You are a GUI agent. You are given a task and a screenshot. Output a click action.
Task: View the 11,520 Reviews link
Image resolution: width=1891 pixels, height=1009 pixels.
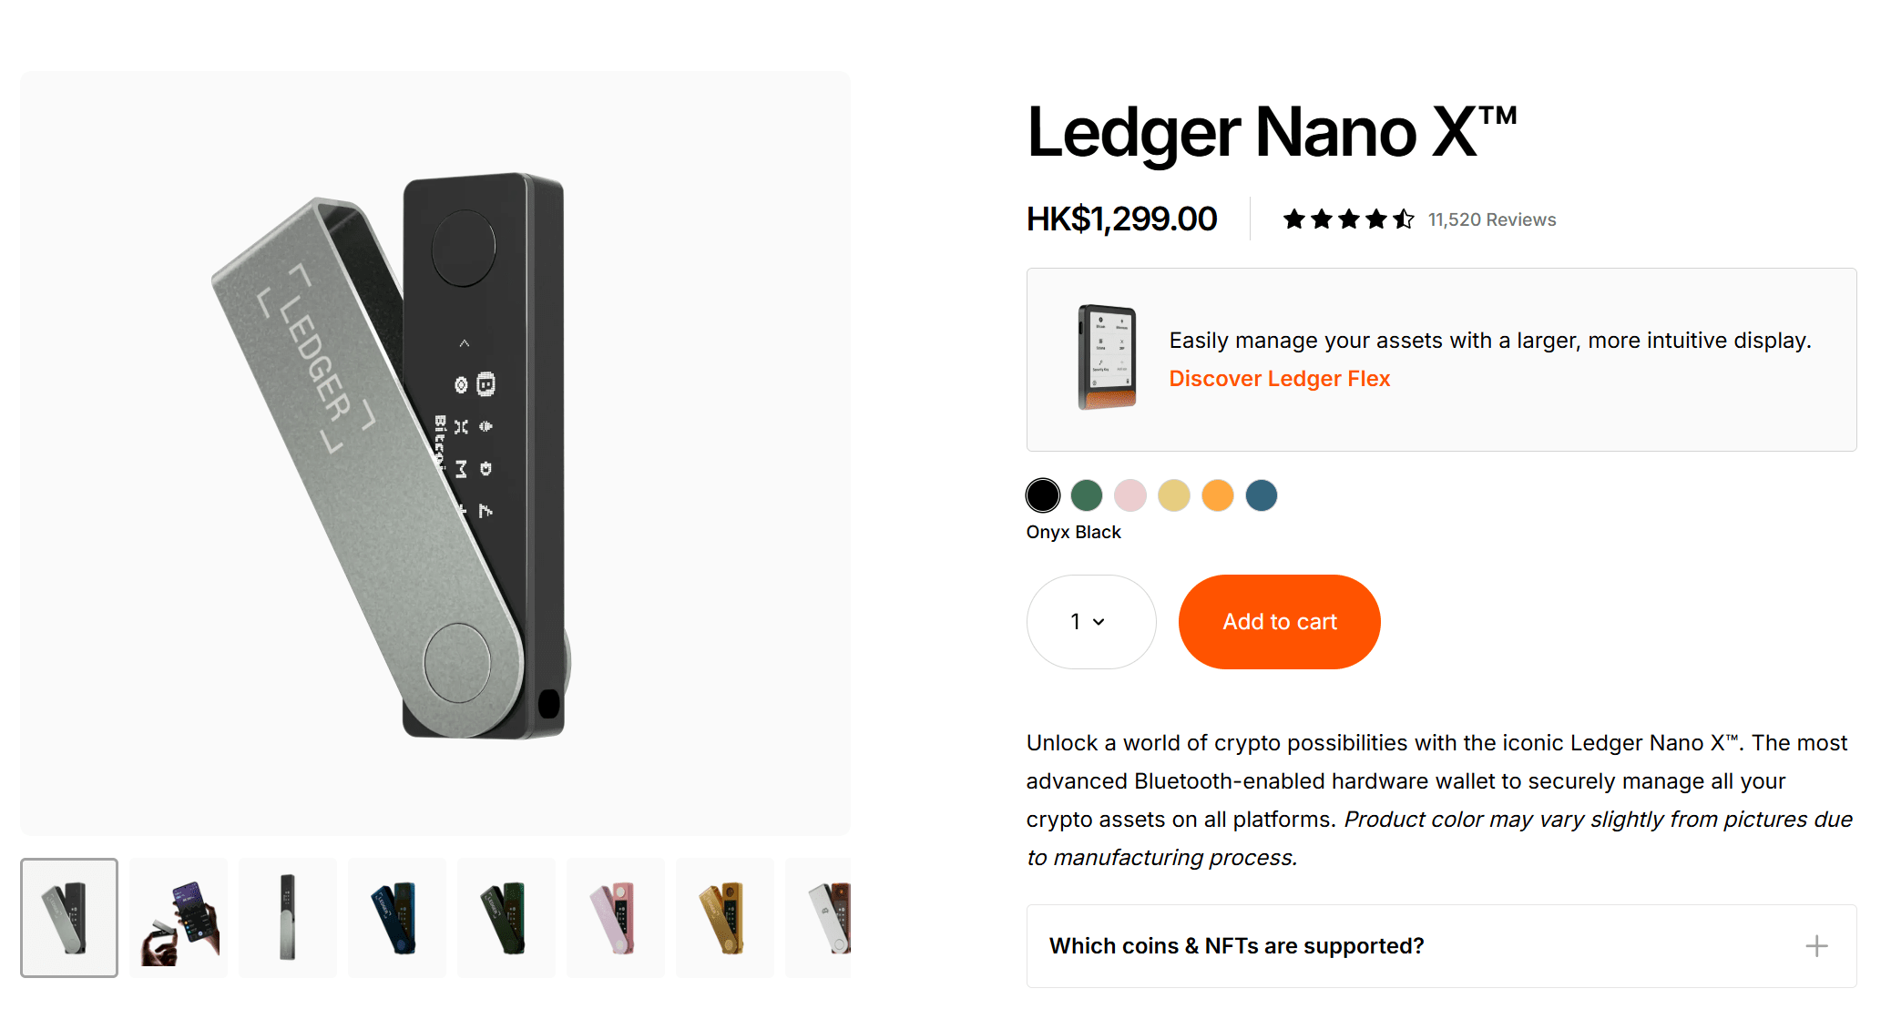tap(1491, 219)
